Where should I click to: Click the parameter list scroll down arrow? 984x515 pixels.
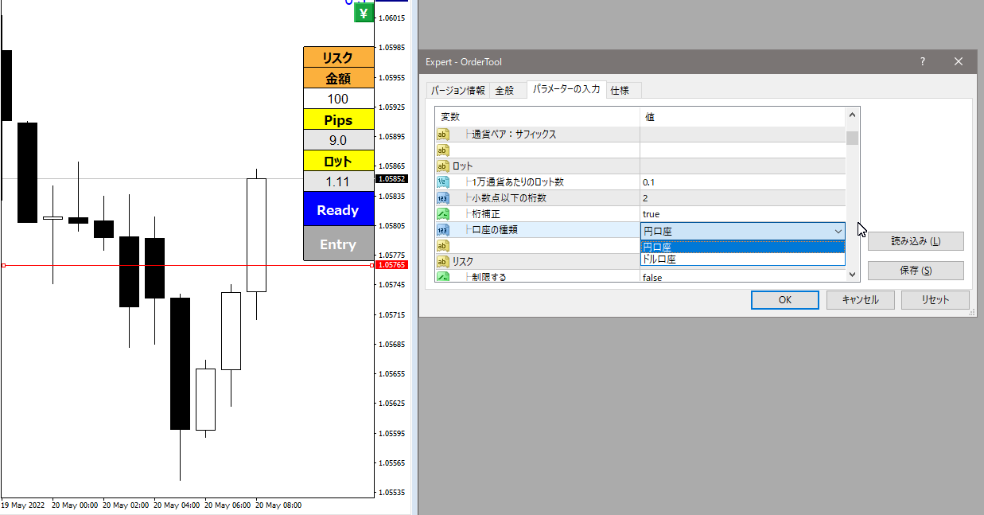pos(852,275)
